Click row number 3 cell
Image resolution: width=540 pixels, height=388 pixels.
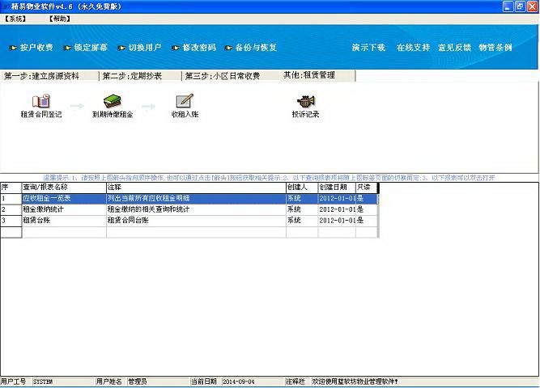[11, 221]
